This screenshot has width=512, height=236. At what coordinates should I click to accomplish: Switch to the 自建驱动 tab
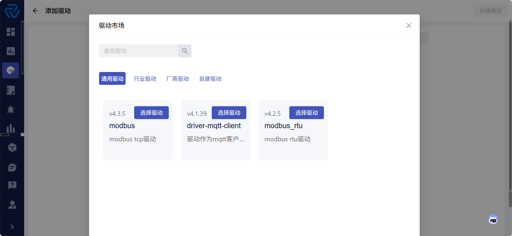click(210, 79)
